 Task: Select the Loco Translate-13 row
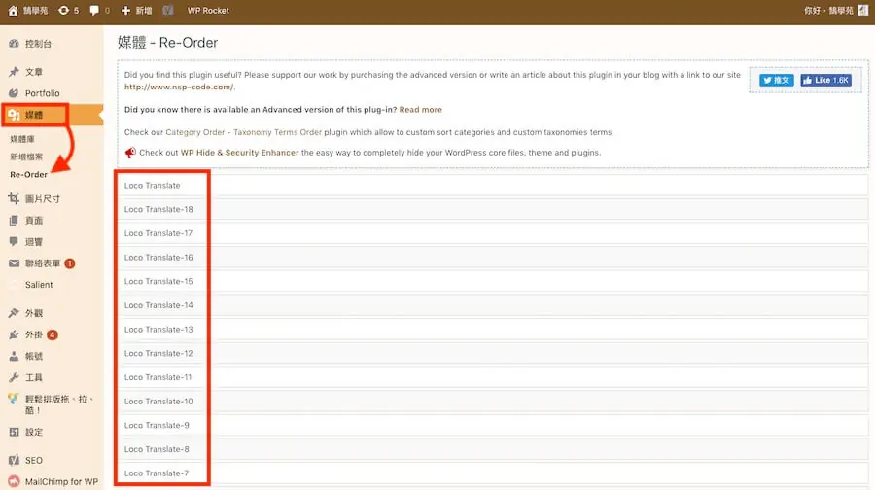click(x=492, y=330)
